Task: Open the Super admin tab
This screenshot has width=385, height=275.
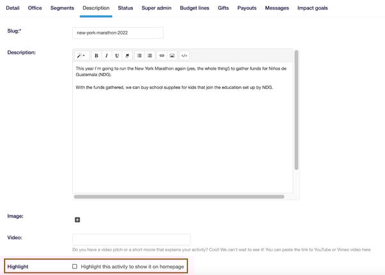Action: [157, 8]
